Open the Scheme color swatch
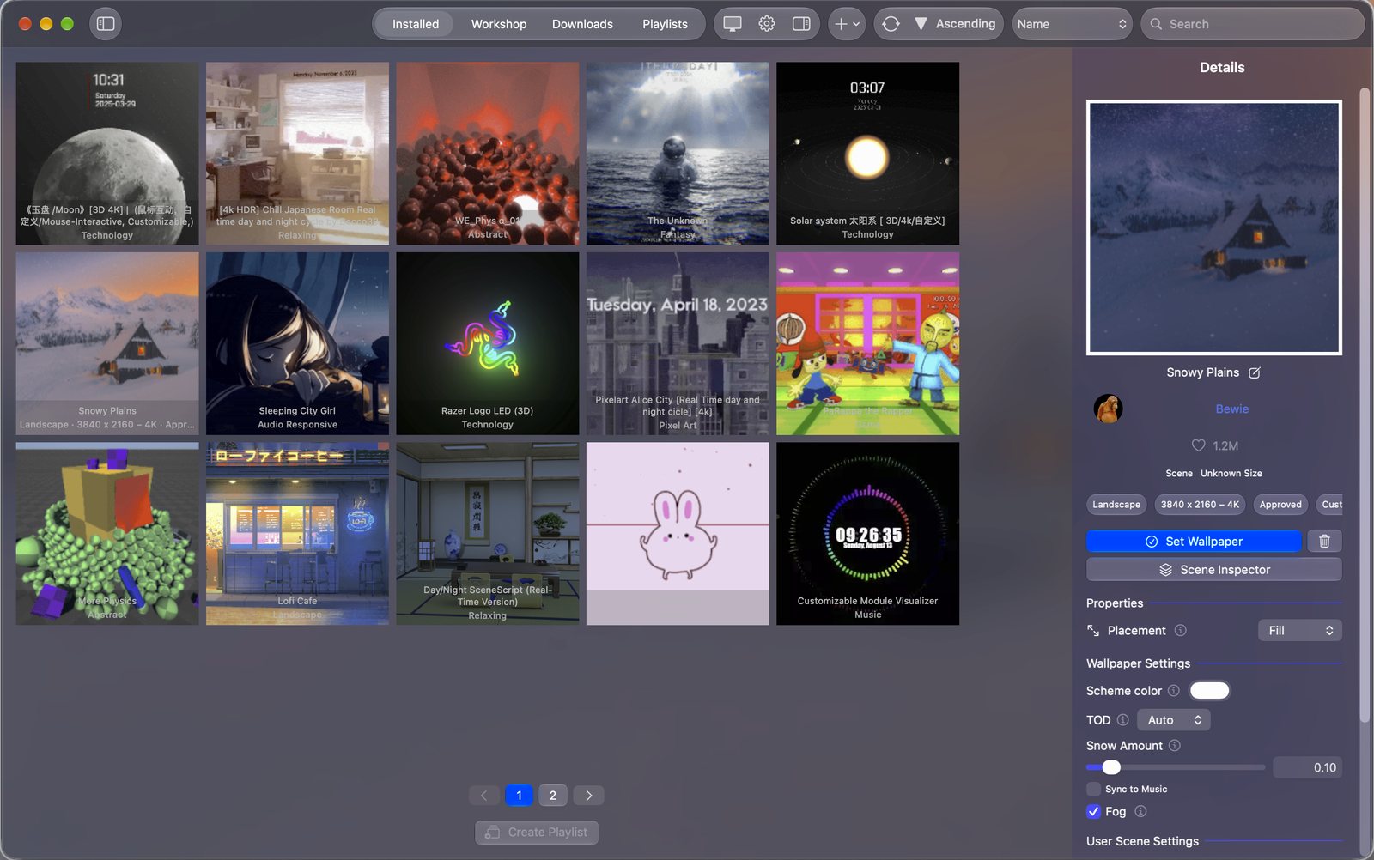1374x860 pixels. [1210, 691]
